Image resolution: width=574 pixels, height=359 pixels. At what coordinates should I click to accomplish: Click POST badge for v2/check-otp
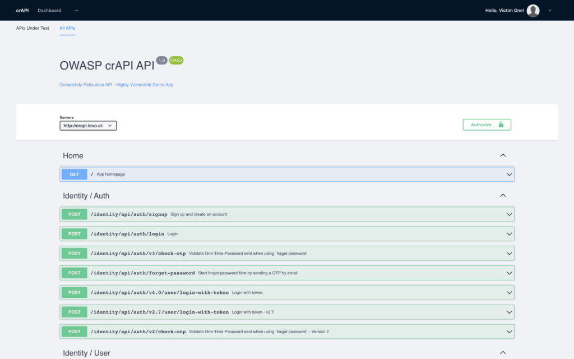[75, 332]
